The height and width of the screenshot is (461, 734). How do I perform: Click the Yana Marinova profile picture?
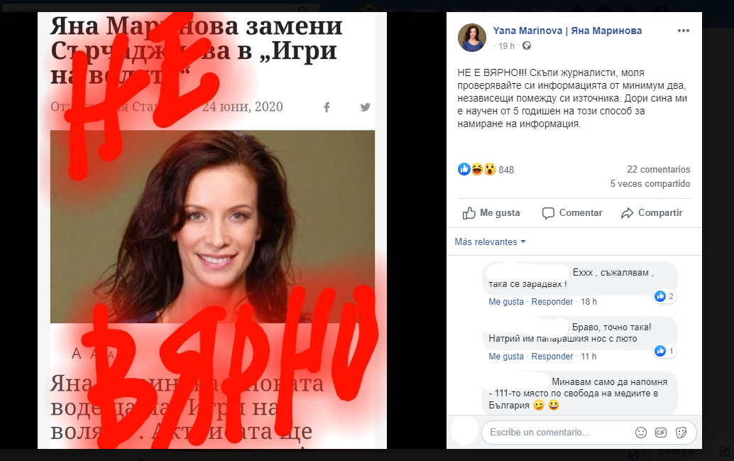tap(472, 38)
